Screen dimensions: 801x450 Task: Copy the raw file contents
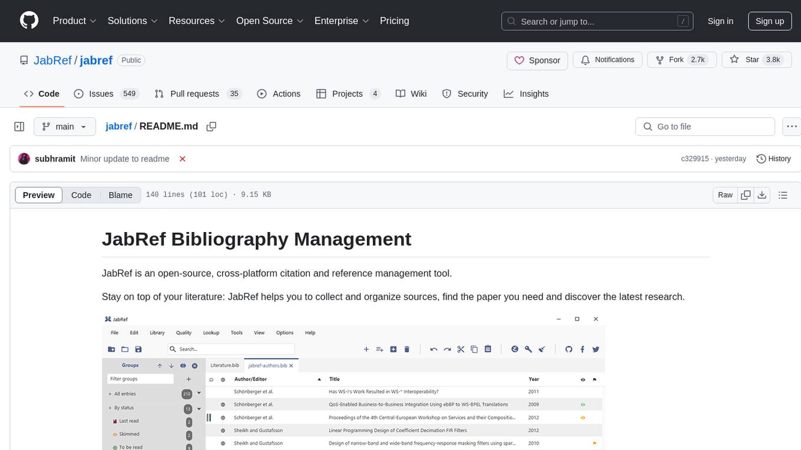click(746, 195)
